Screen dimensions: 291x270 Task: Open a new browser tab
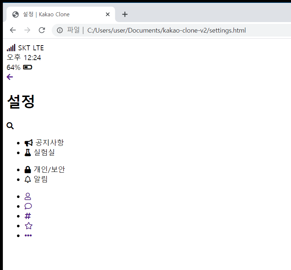(x=125, y=14)
